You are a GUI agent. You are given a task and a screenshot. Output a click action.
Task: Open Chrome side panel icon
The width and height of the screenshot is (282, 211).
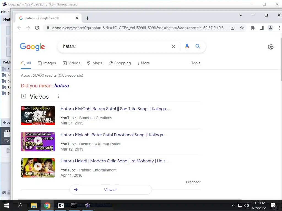[262, 28]
